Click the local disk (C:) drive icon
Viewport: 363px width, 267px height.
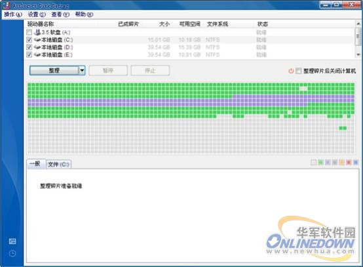click(x=37, y=39)
